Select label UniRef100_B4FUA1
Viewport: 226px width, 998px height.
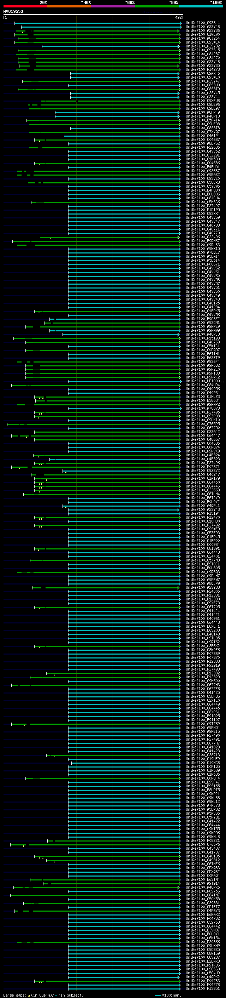[202, 167]
